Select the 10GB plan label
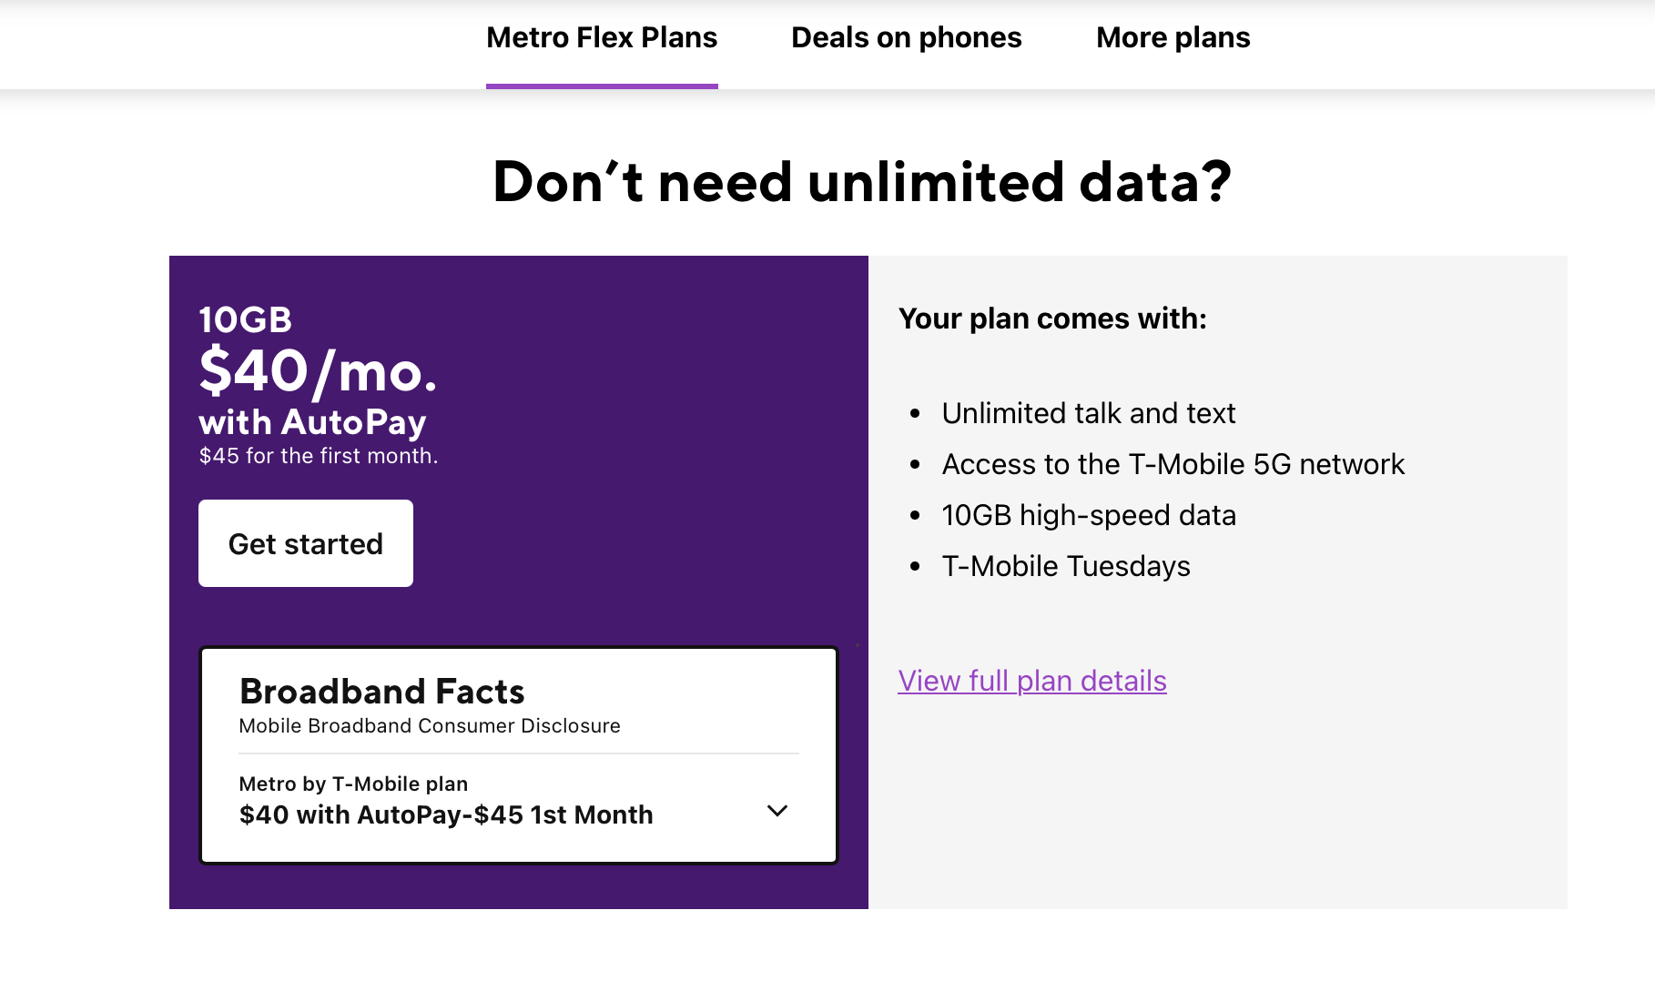1655x981 pixels. tap(244, 319)
